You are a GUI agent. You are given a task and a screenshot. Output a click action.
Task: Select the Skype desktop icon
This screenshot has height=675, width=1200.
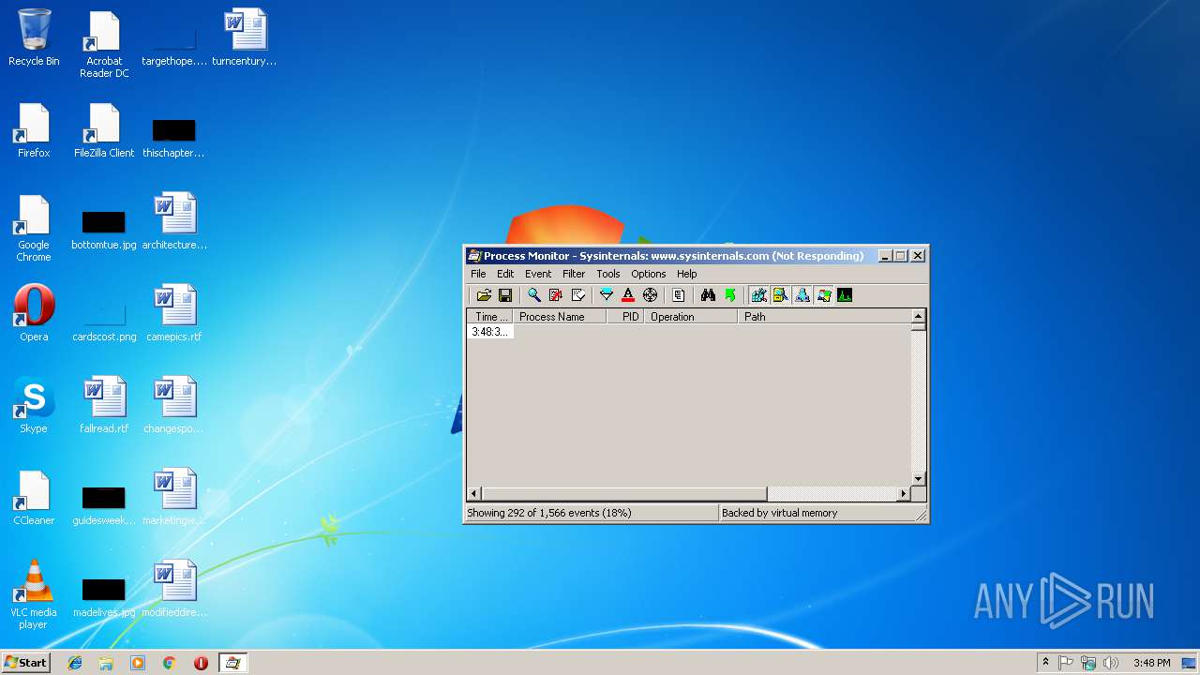pyautogui.click(x=34, y=405)
